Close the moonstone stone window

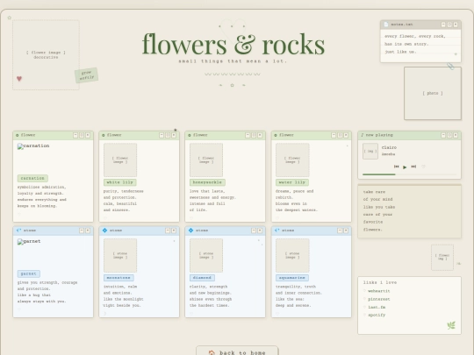174,231
